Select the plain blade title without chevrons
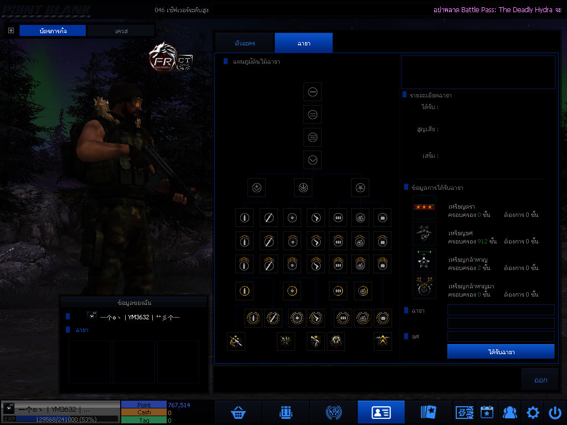Image resolution: width=567 pixels, height=425 pixels. 269,217
